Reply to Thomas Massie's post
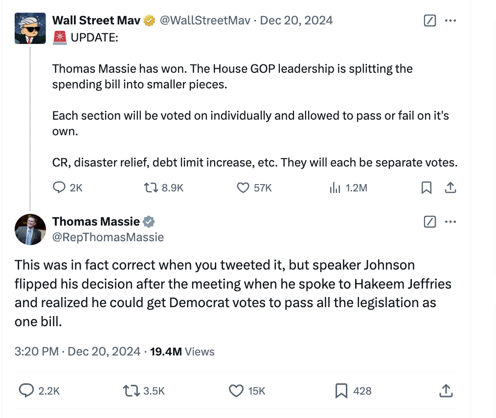Screen dimensions: 496x418 pyautogui.click(x=25, y=391)
